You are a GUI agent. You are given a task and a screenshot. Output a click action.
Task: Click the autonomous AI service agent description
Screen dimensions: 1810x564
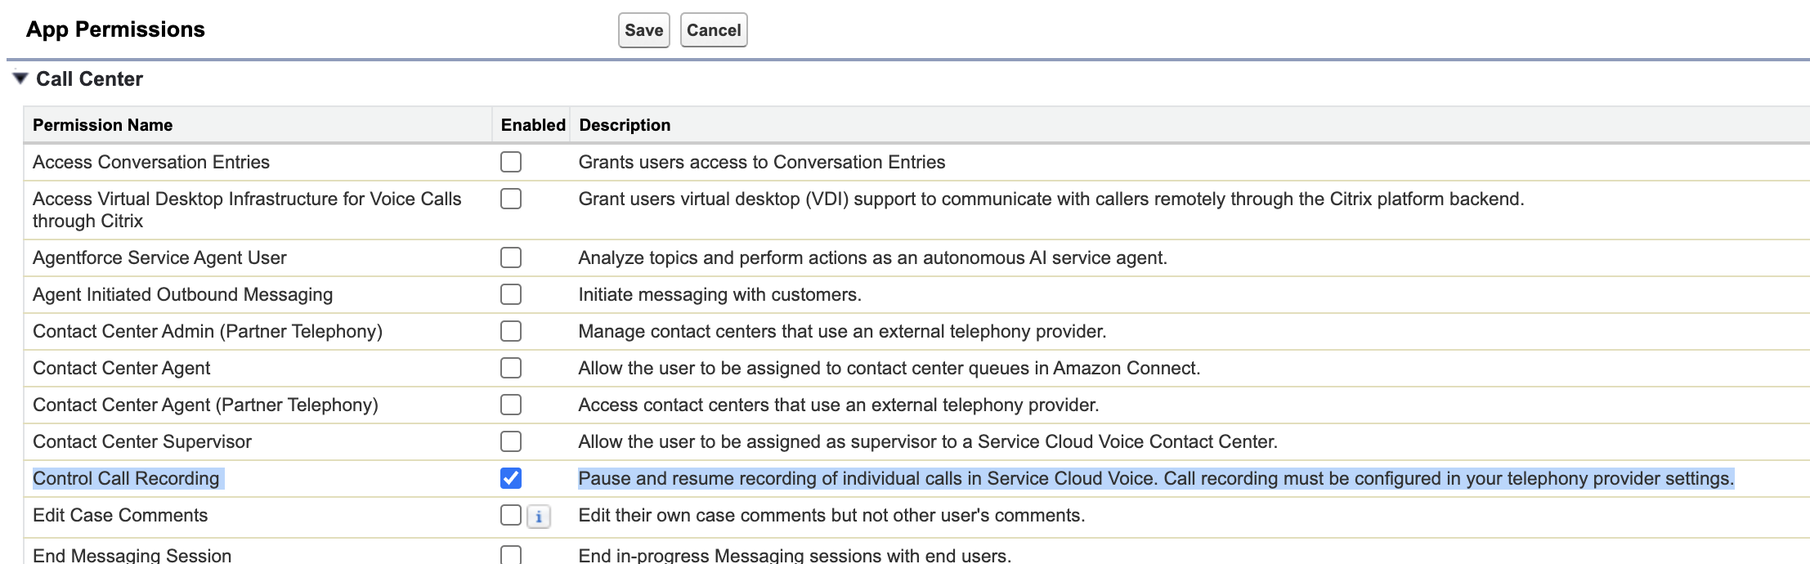pos(873,257)
